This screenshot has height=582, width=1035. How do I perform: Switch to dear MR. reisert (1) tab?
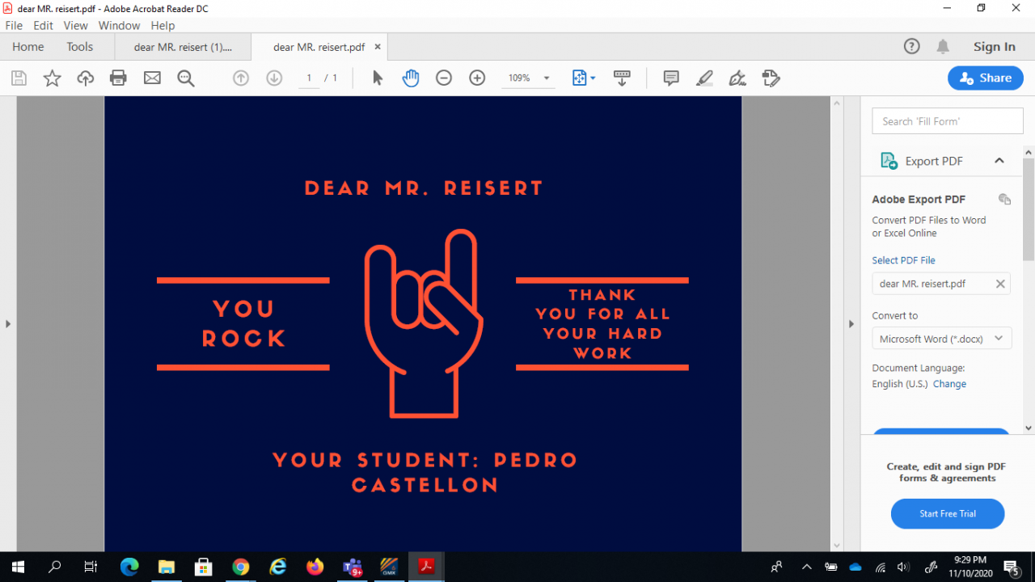click(183, 47)
